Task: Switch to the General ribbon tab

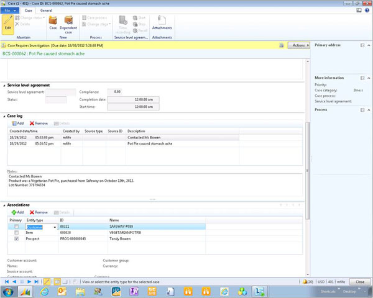Action: coord(46,11)
